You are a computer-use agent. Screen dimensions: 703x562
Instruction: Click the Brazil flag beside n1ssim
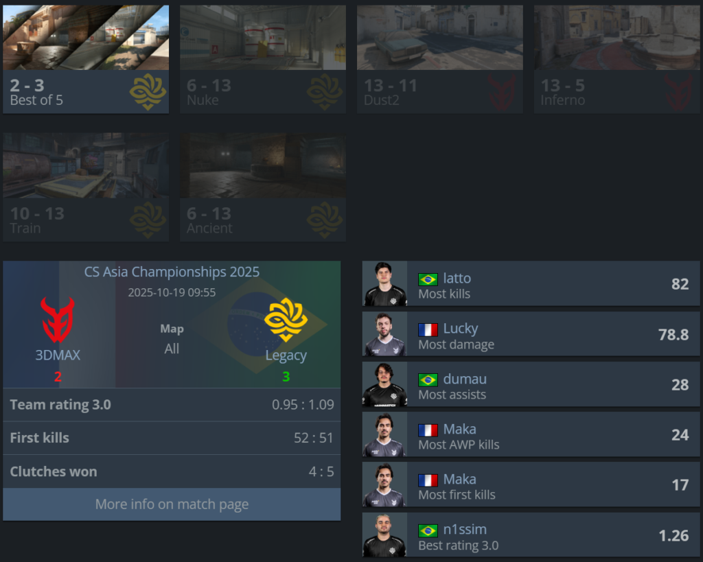pos(428,530)
